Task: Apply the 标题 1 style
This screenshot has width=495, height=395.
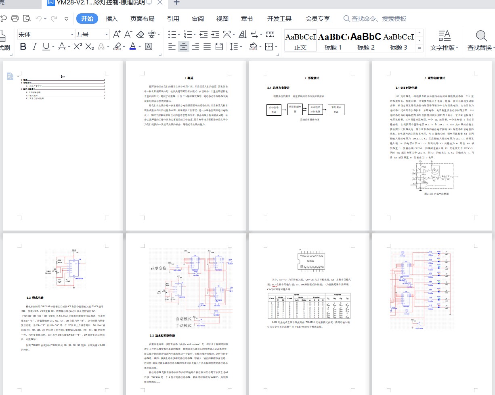Action: (333, 40)
